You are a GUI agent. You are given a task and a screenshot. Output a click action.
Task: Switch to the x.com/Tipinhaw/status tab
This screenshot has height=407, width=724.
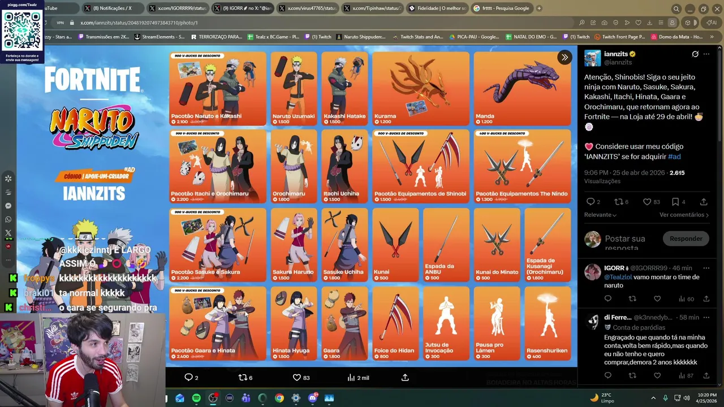[372, 8]
